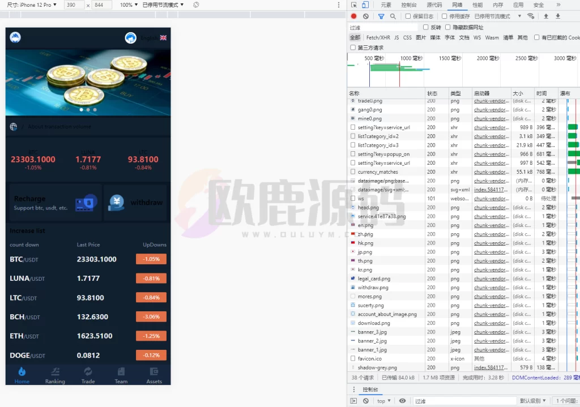Export HAR file using the download arrow icon
This screenshot has height=407, width=580.
(x=557, y=15)
